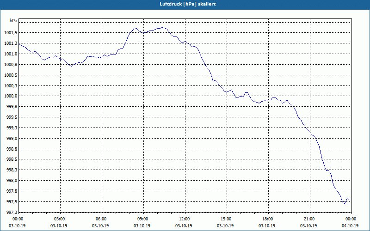Click the 04.10.19 date label
This screenshot has height=231, width=370.
coord(350,226)
